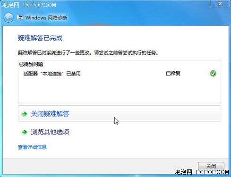
Task: Select the 适配器 "本地连接" 已禁用 row
Action: tap(120, 74)
